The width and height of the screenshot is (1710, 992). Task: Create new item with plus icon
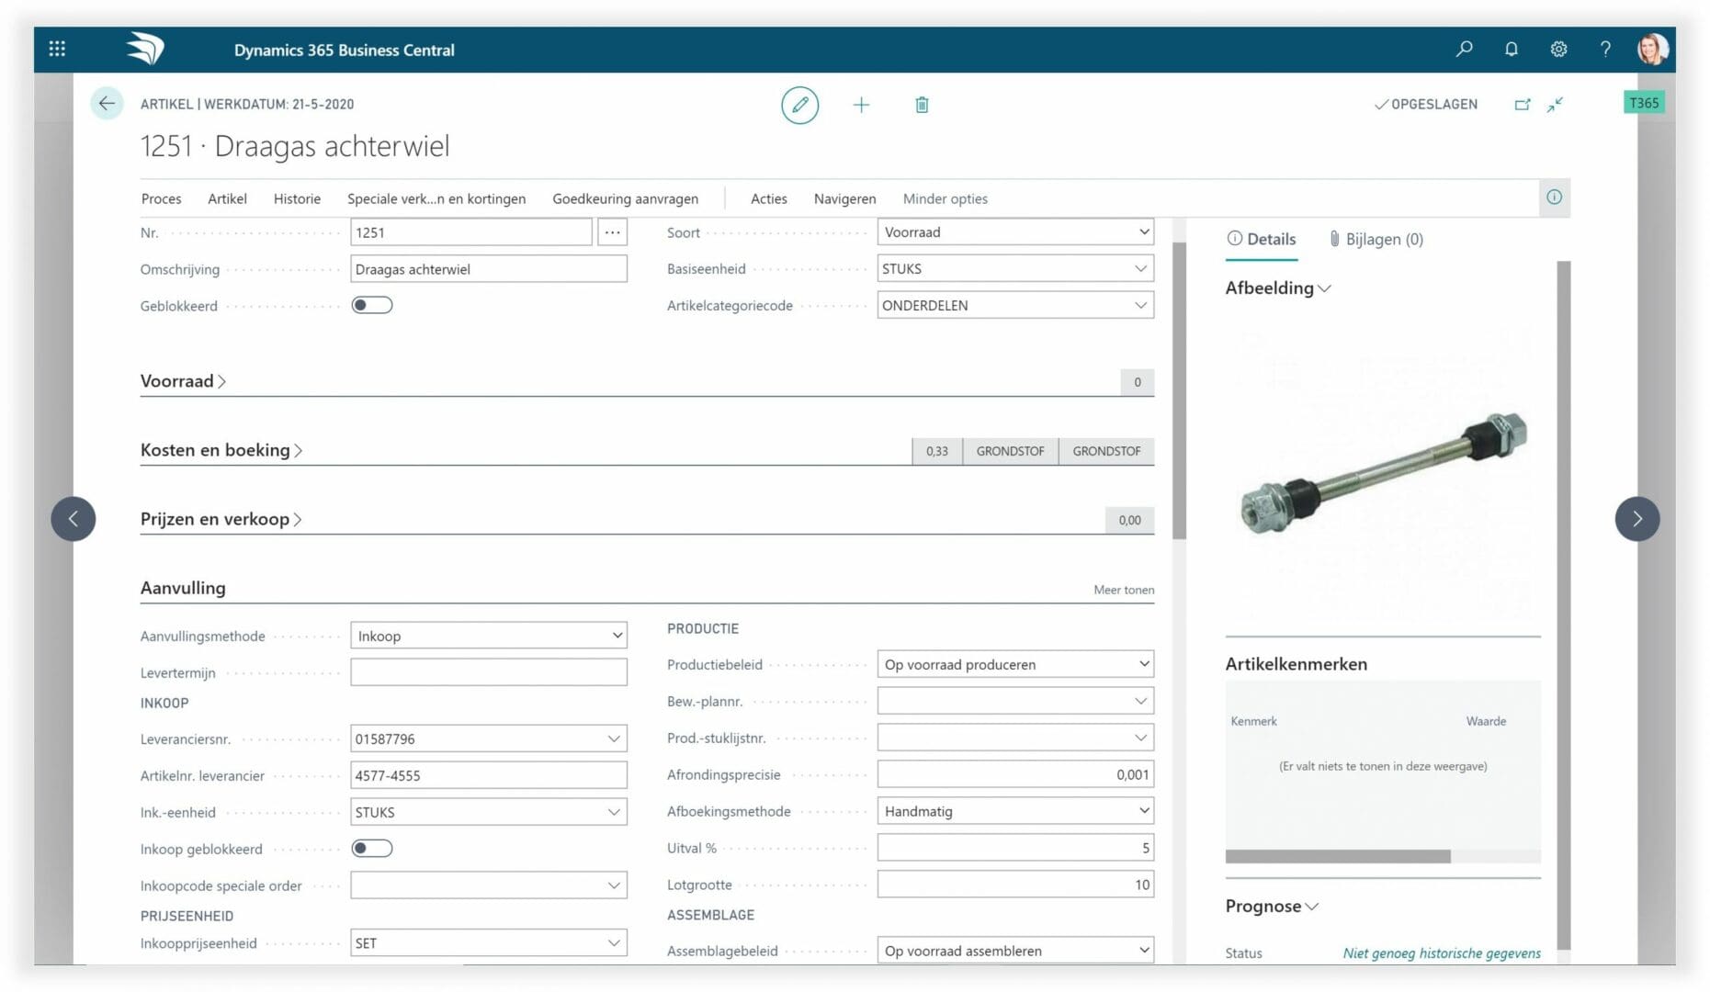pyautogui.click(x=861, y=105)
